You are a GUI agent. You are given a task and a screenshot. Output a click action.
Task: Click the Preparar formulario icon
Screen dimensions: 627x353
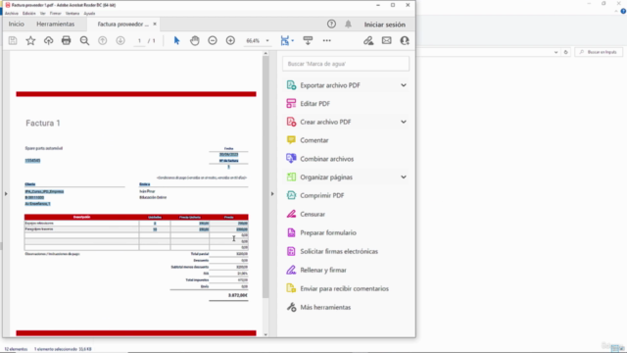pyautogui.click(x=291, y=232)
